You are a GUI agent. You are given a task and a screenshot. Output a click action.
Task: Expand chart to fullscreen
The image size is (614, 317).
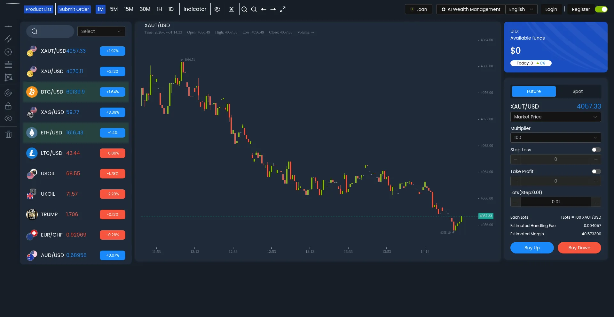283,9
